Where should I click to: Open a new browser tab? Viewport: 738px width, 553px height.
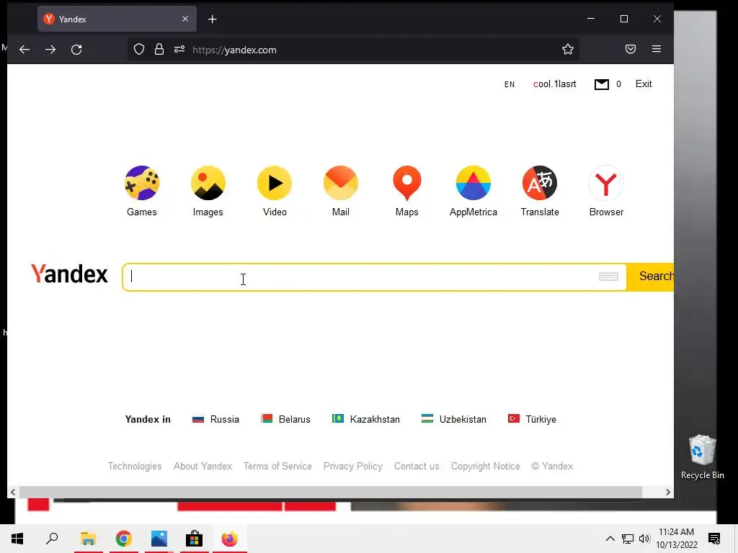point(213,19)
